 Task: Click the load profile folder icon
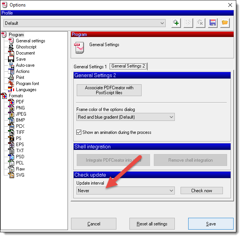pos(225,23)
